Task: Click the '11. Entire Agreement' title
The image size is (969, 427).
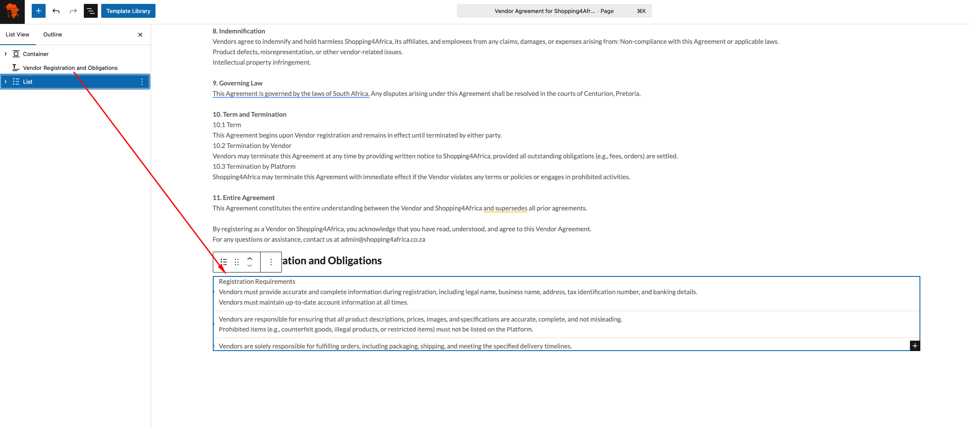Action: (x=244, y=198)
